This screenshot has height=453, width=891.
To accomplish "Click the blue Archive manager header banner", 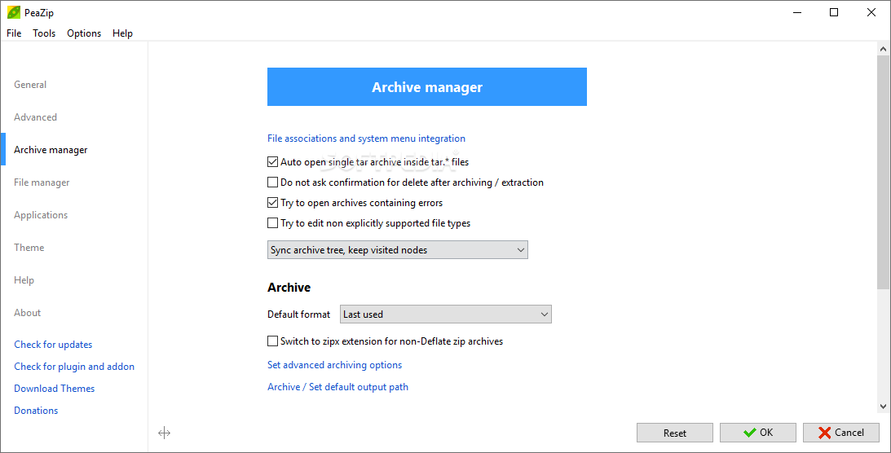I will pyautogui.click(x=426, y=87).
